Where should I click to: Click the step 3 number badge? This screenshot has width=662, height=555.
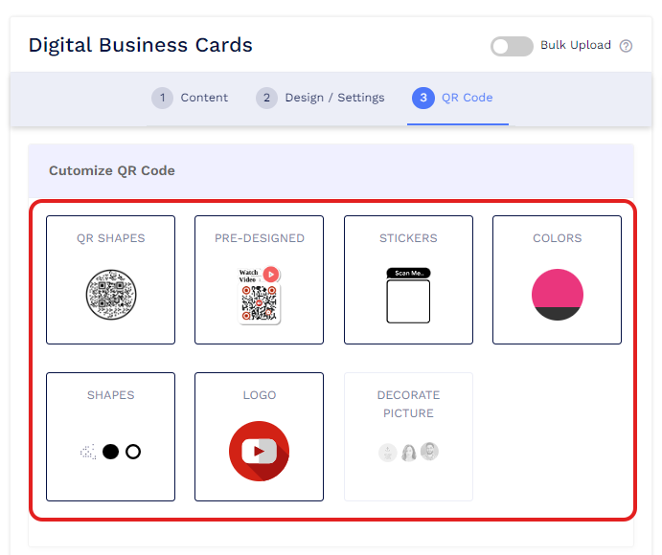pos(422,98)
